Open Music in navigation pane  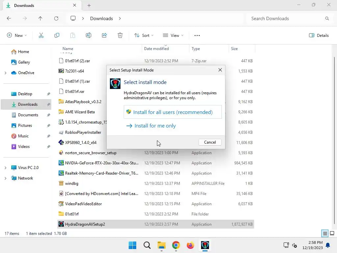23,136
